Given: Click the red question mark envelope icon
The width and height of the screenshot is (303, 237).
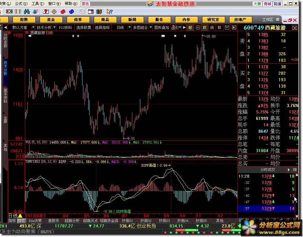Looking at the screenshot, I should (46, 12).
